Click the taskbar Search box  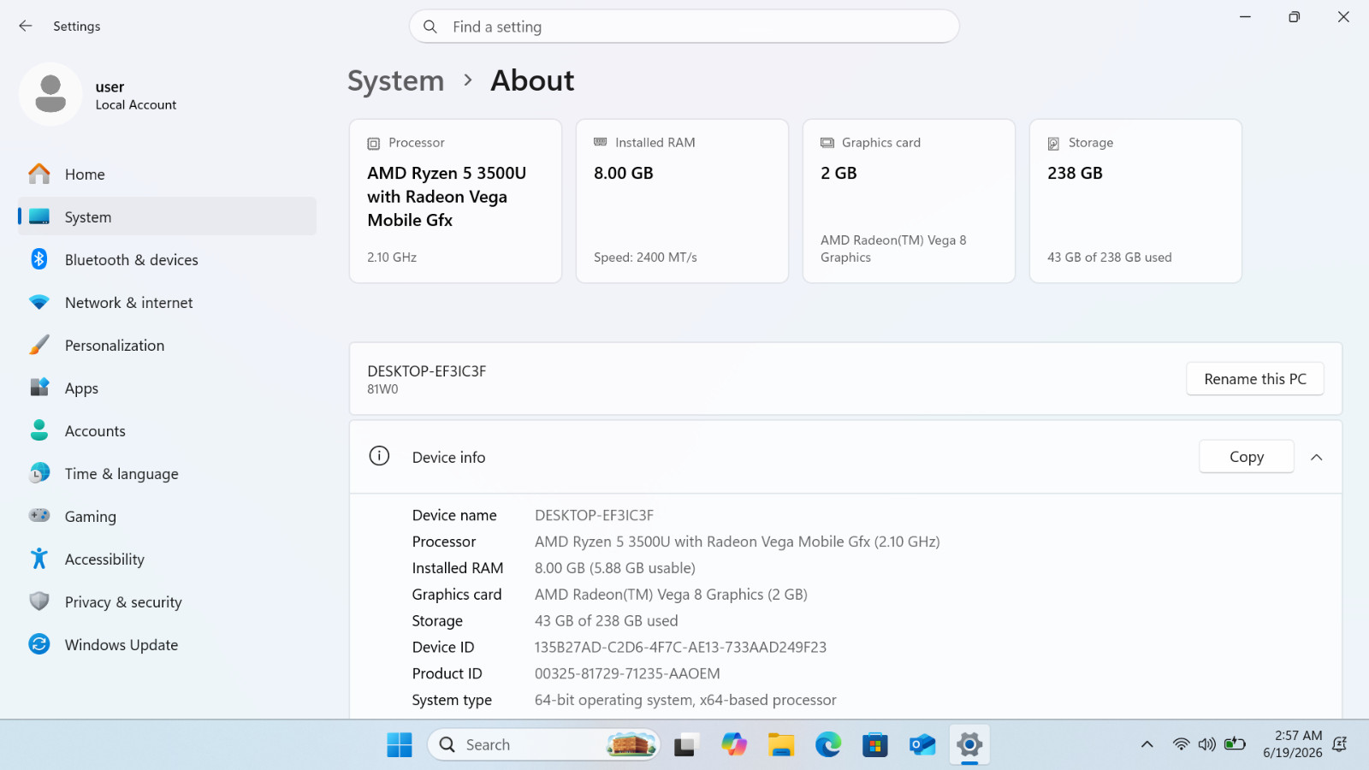tap(544, 744)
